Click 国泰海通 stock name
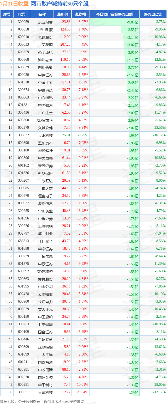The image size is (167, 404). (x=45, y=362)
